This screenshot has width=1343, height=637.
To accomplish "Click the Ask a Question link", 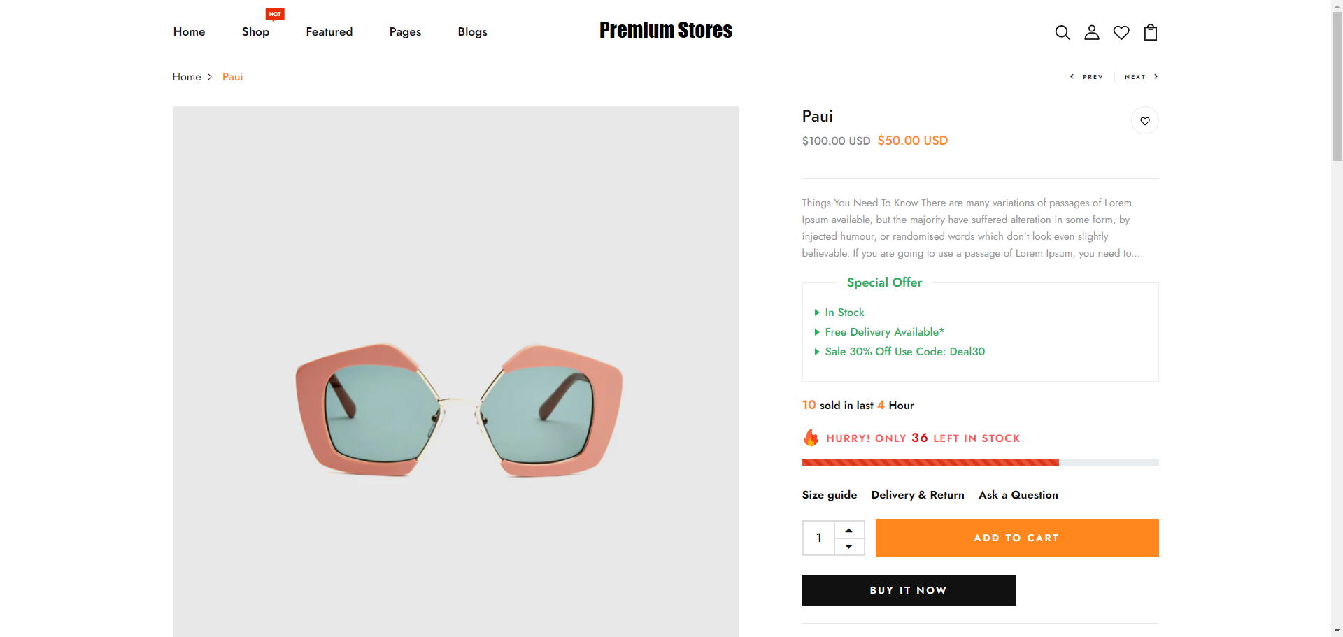I will (x=1018, y=494).
